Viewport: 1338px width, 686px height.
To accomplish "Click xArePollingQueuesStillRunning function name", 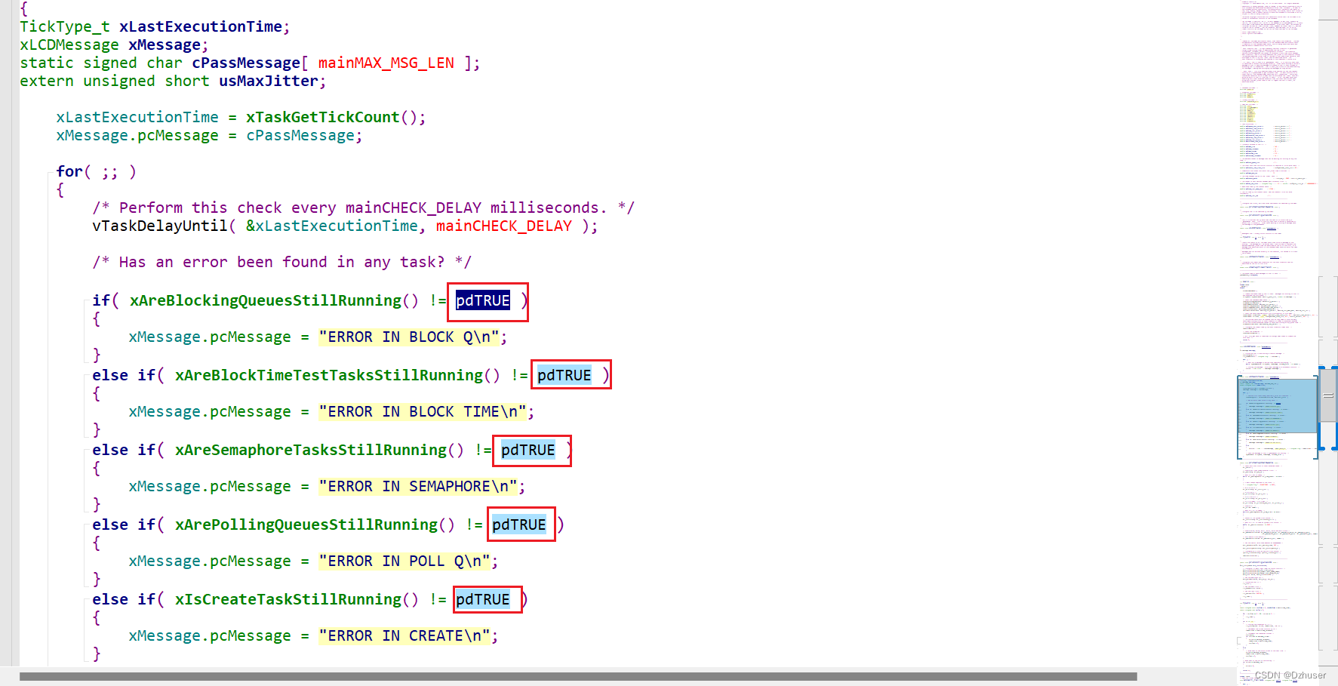I will [306, 524].
